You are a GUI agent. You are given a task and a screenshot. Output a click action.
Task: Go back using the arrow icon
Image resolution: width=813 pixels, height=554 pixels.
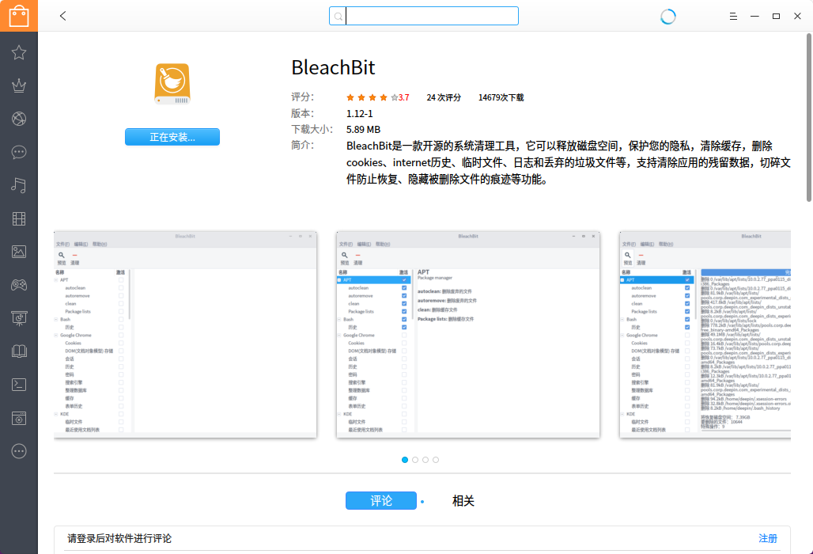[x=62, y=15]
